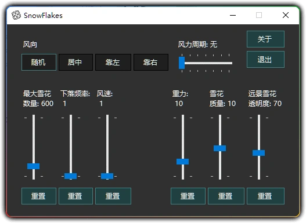
Task: Click the 风力周期 horizontal slider thumb
Action: [182, 63]
